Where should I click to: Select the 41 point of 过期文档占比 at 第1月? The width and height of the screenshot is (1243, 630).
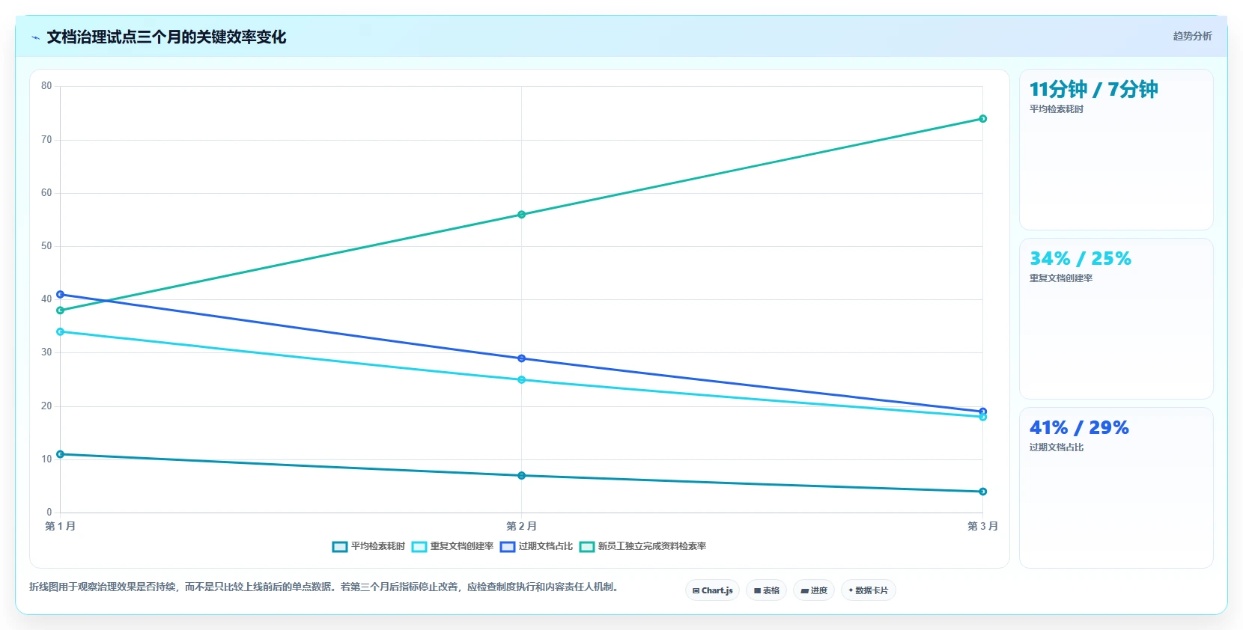pos(60,295)
